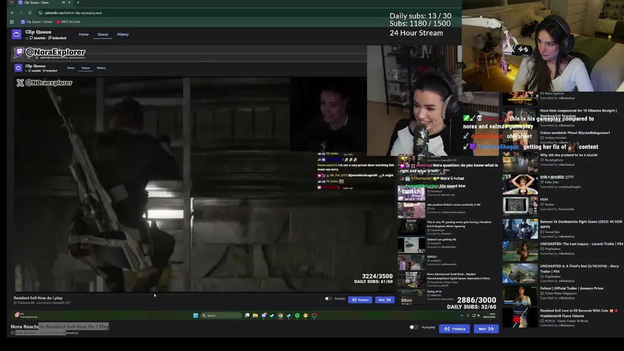
Task: Toggle the nested stream's small Autoplay switch
Action: click(328, 299)
